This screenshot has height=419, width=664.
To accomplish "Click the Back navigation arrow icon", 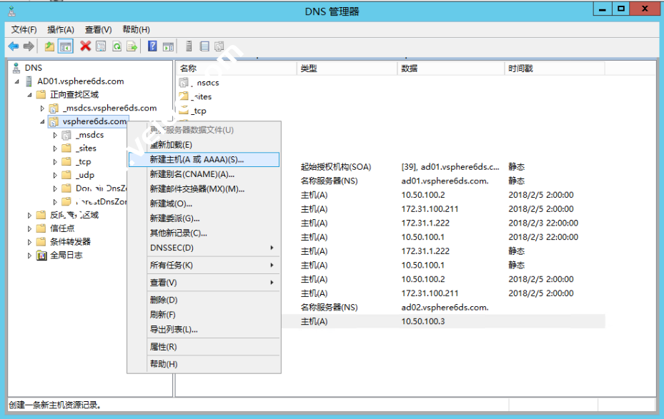I will coord(13,46).
